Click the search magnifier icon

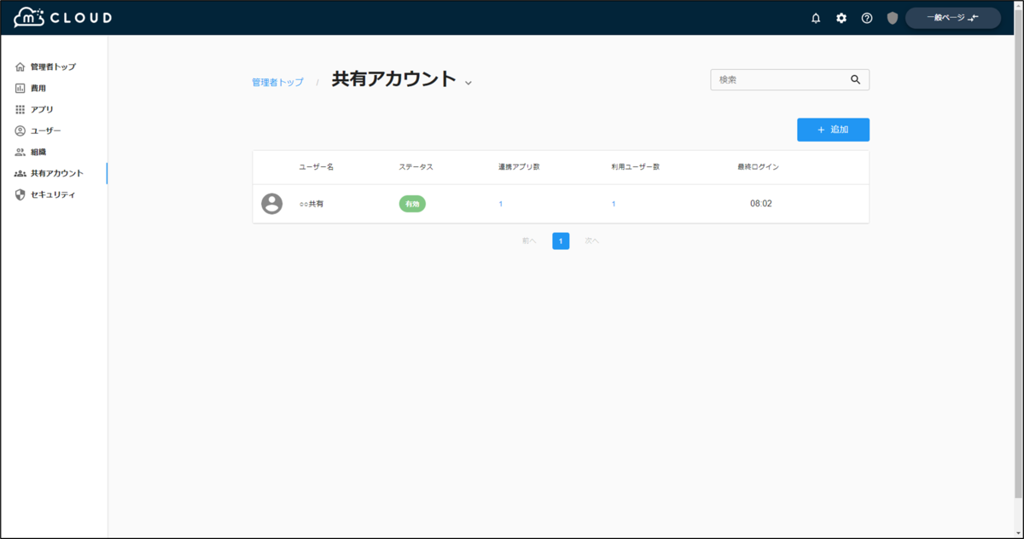[x=856, y=79]
